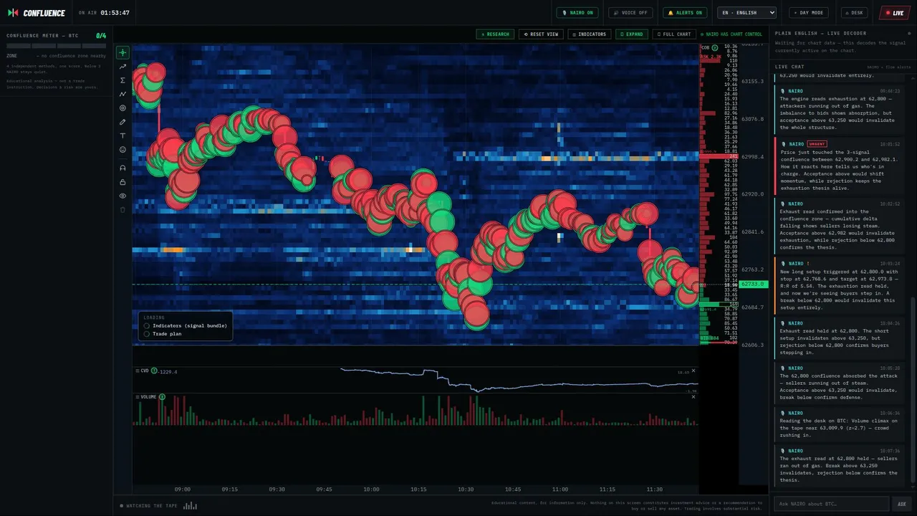The image size is (917, 516).
Task: Click the 10:30 time axis label
Action: [x=466, y=489]
